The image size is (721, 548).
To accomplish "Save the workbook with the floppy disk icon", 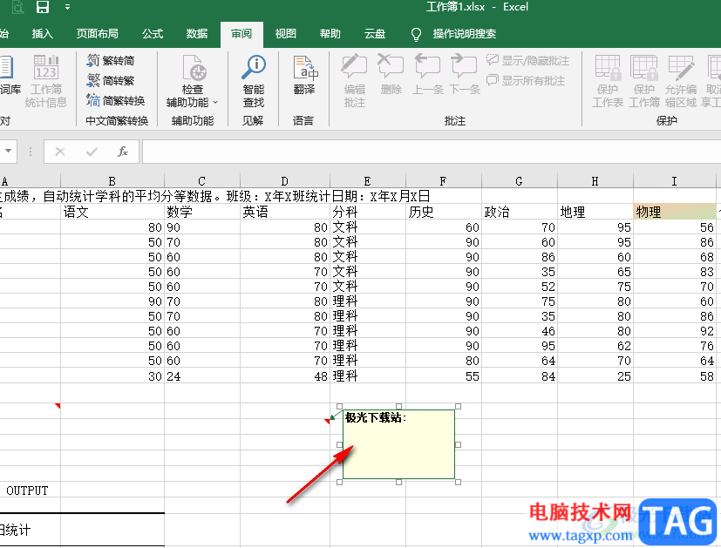I will tap(43, 7).
